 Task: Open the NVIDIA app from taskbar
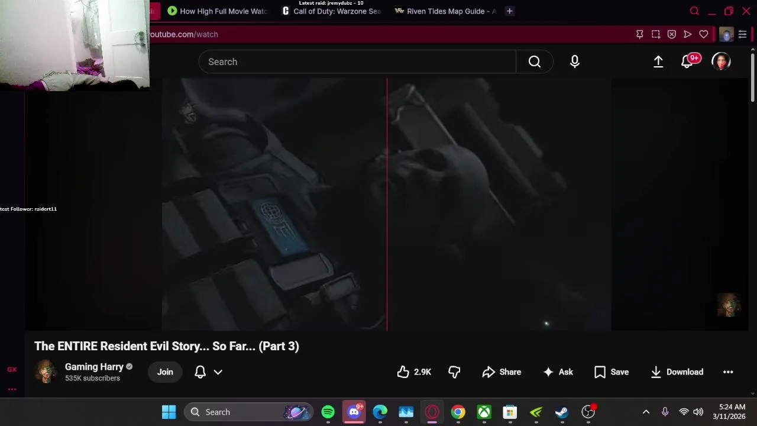(536, 412)
